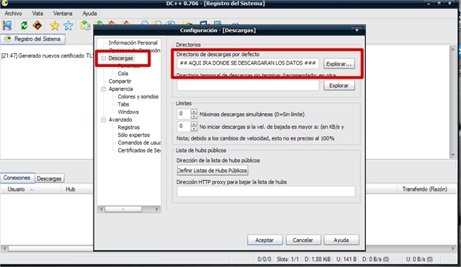Close the Configuración dialog
Viewport: 461px width, 267px height.
coord(357,30)
